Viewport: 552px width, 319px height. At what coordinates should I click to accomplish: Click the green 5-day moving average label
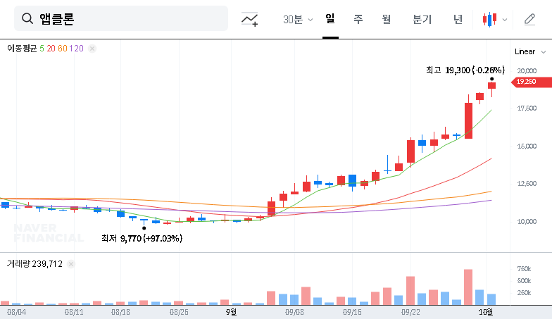[42, 49]
